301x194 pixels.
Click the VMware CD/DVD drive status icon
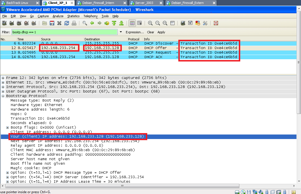[x=243, y=192]
